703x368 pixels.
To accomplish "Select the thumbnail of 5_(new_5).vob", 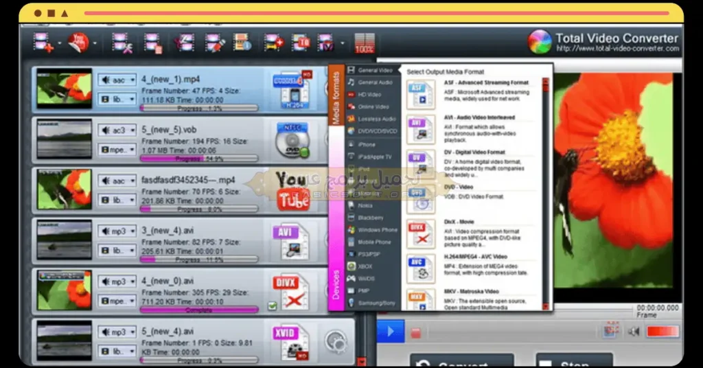I will click(64, 139).
